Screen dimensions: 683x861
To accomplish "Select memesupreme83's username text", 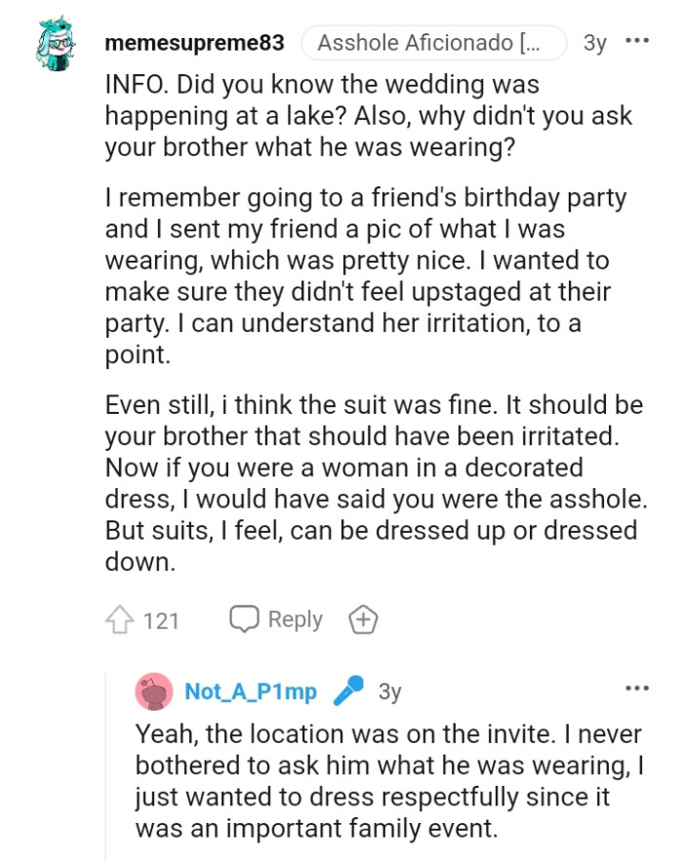I will [193, 42].
